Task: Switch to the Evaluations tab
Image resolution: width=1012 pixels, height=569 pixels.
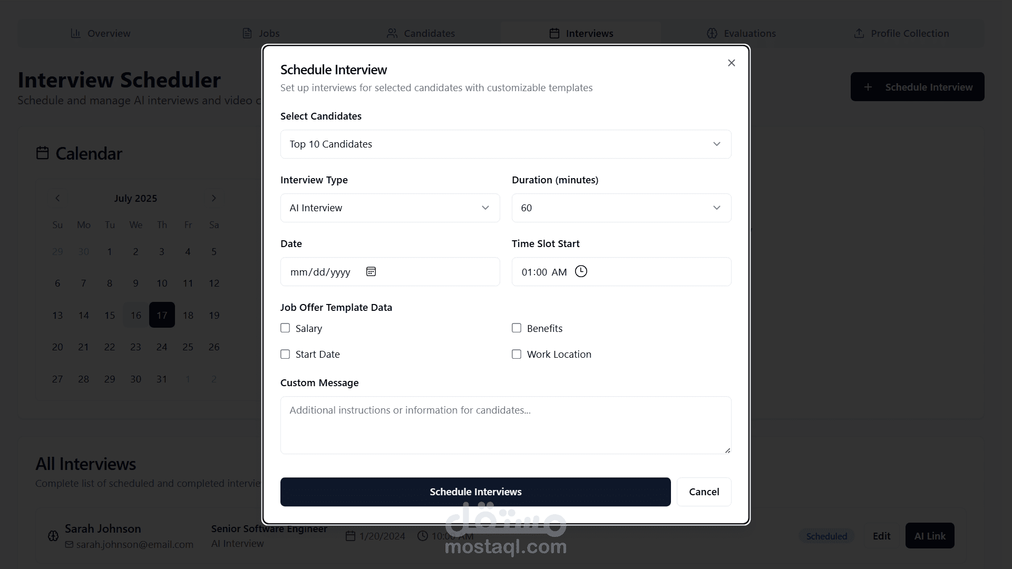Action: (x=741, y=33)
